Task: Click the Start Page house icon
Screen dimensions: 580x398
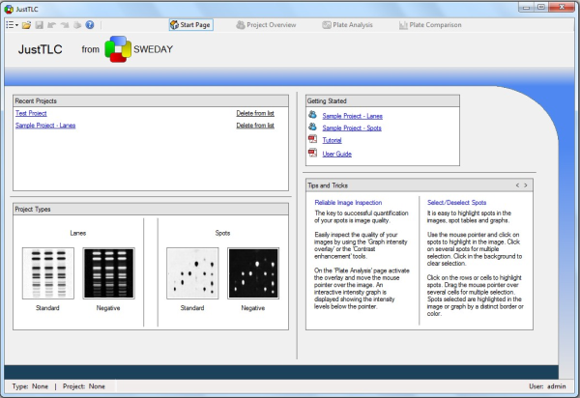Action: (x=174, y=25)
